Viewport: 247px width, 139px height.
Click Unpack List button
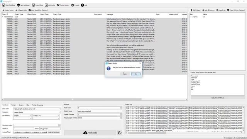[x=221, y=10]
